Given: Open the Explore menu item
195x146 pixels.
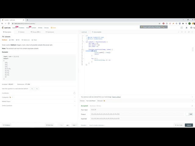Looking at the screenshot, I should pos(14,28).
